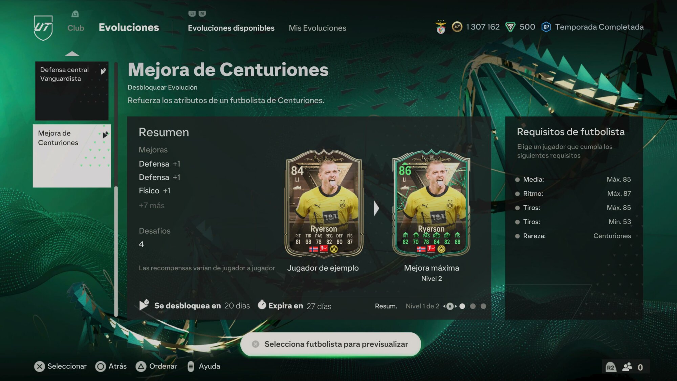Image resolution: width=677 pixels, height=381 pixels.
Task: Click the unlock flag icon next to 'Se desbloquea en'
Action: [x=144, y=305]
